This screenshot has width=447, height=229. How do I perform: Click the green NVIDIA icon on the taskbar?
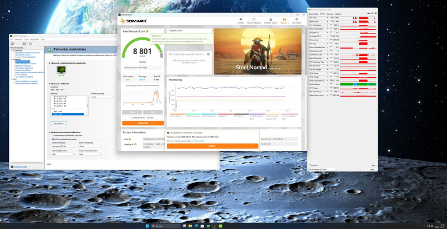coord(220,226)
